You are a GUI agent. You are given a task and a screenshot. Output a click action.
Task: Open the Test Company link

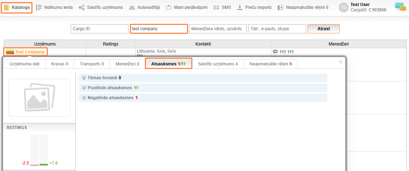pyautogui.click(x=30, y=52)
